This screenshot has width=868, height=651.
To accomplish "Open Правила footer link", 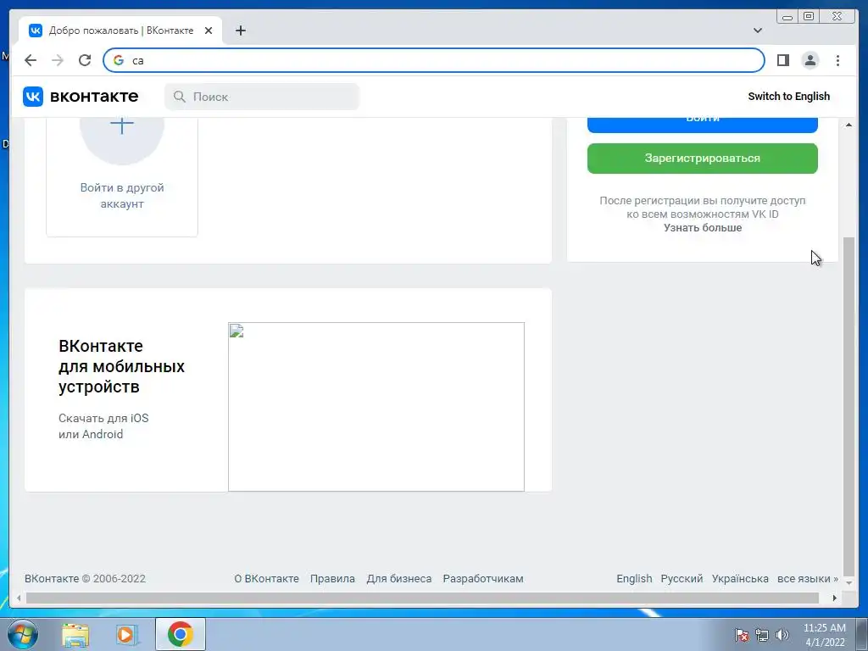I will coord(332,578).
